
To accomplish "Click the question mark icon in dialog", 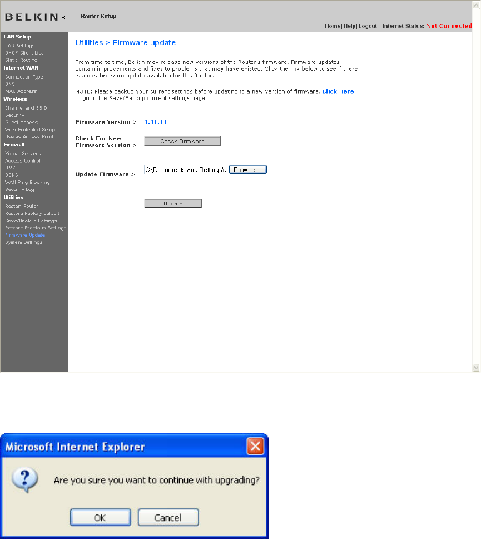I will pos(24,479).
